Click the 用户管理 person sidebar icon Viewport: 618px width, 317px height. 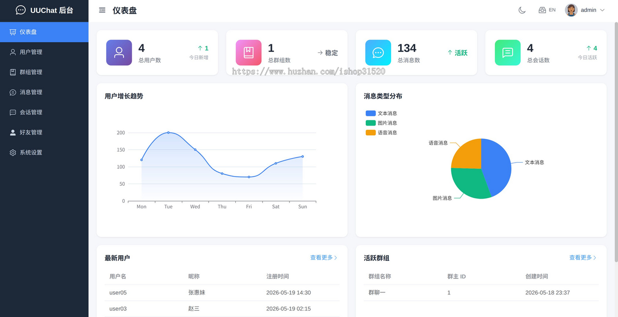[x=13, y=52]
